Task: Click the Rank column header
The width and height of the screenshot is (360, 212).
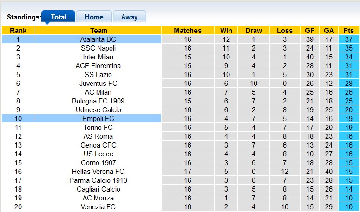Action: tap(18, 31)
